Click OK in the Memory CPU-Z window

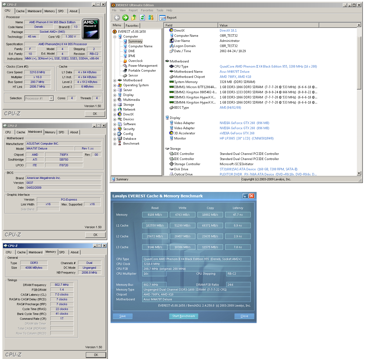point(96,355)
